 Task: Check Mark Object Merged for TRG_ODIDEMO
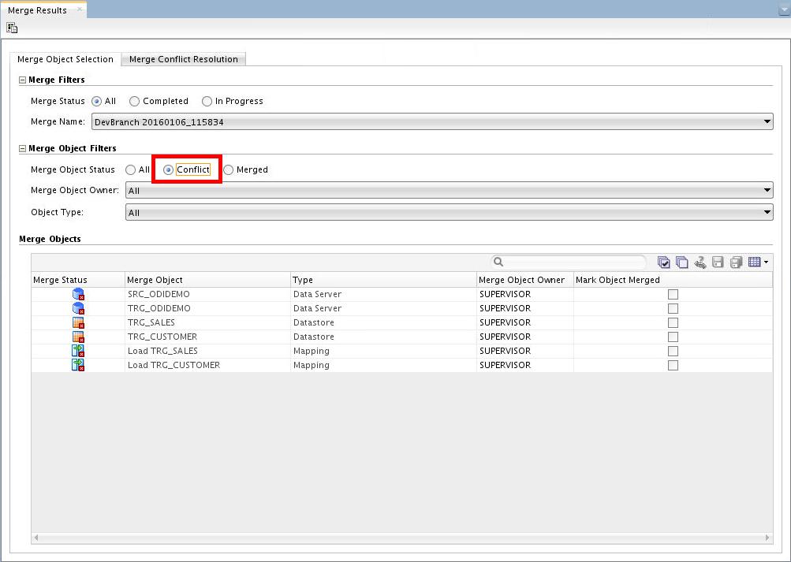pyautogui.click(x=673, y=308)
